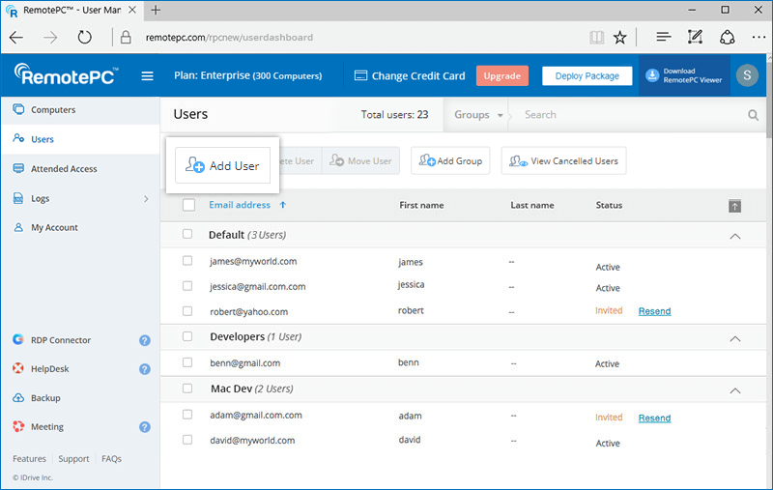The height and width of the screenshot is (490, 773).
Task: Open the FAQs link
Action: (x=111, y=458)
